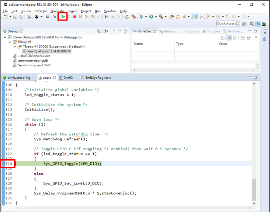Collapse the blinky.elf tree node
The height and width of the screenshot is (212, 270).
point(10,42)
